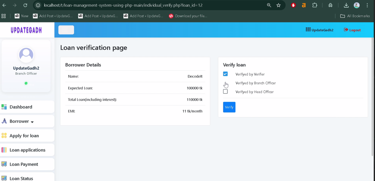Open Loan Status menu item
Image resolution: width=375 pixels, height=181 pixels.
click(x=27, y=177)
